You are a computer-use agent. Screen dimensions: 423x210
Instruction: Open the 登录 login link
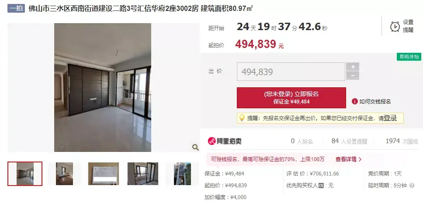pyautogui.click(x=390, y=118)
